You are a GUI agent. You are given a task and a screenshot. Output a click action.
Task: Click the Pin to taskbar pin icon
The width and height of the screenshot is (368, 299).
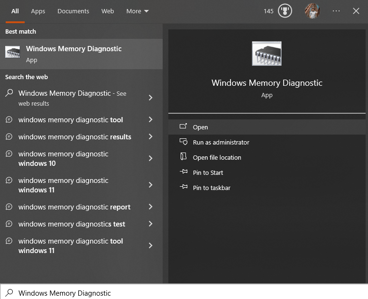point(184,187)
